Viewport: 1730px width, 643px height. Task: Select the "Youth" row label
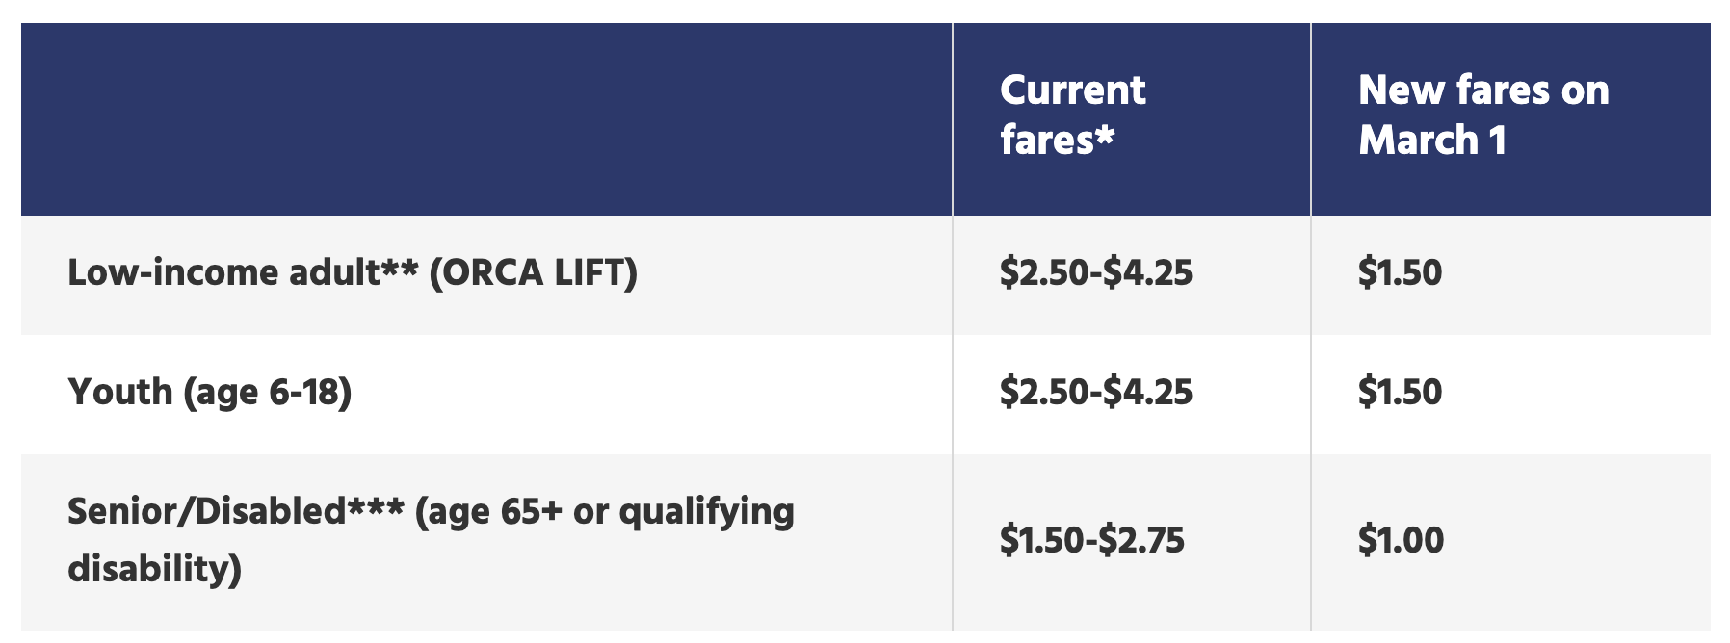[119, 392]
